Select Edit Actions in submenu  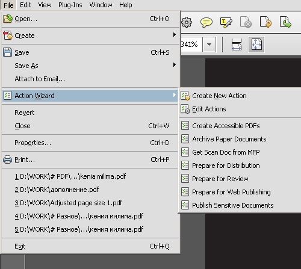pos(240,109)
